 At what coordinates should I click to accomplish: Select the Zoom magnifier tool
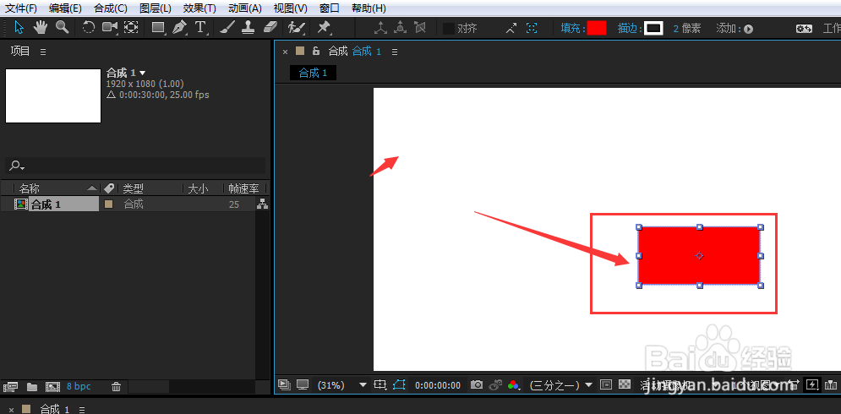[x=63, y=27]
